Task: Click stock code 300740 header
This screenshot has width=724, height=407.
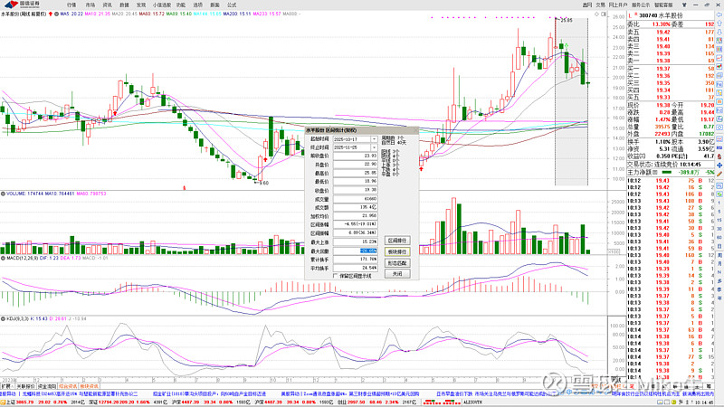Action: (648, 15)
